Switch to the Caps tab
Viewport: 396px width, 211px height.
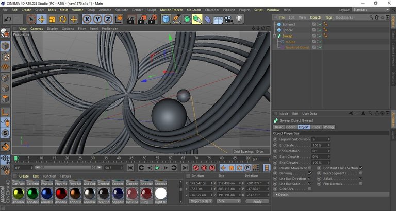point(316,127)
